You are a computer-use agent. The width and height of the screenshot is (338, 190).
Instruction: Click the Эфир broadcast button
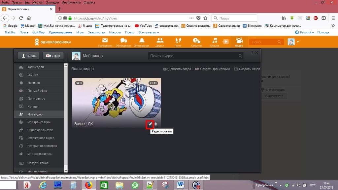(x=53, y=56)
